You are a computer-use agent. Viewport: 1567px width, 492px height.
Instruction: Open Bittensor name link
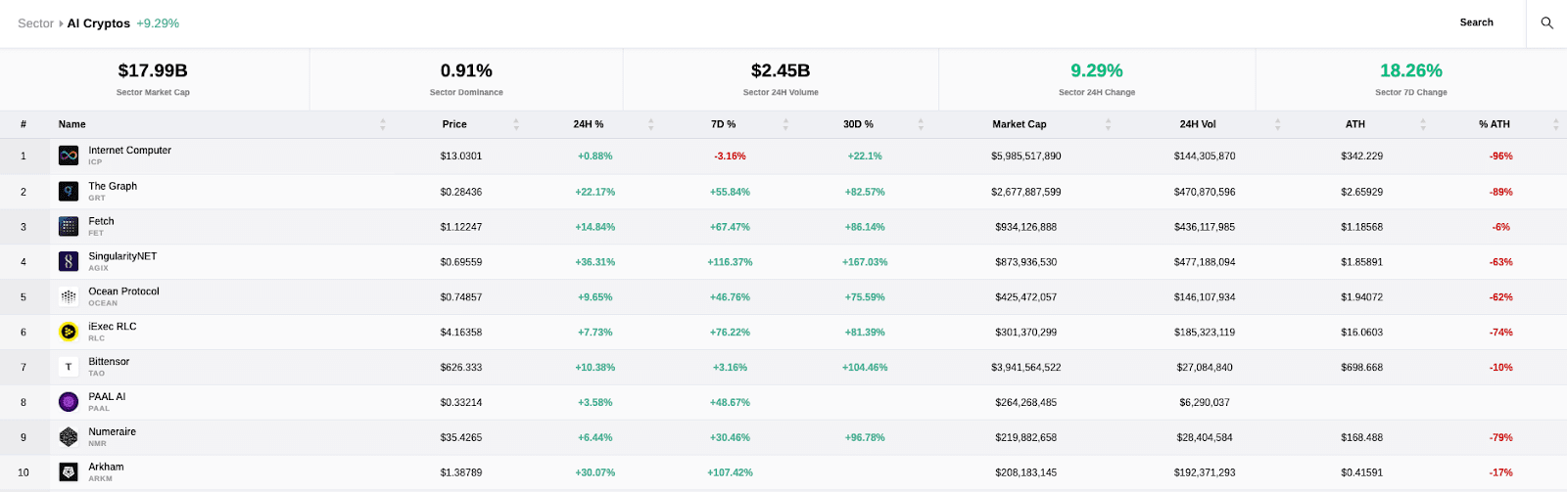[109, 362]
